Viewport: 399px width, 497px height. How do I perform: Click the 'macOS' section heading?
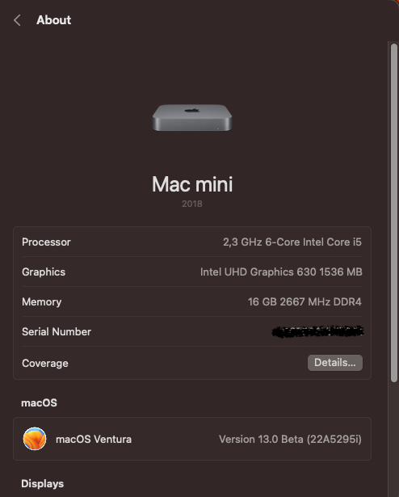[x=39, y=403]
